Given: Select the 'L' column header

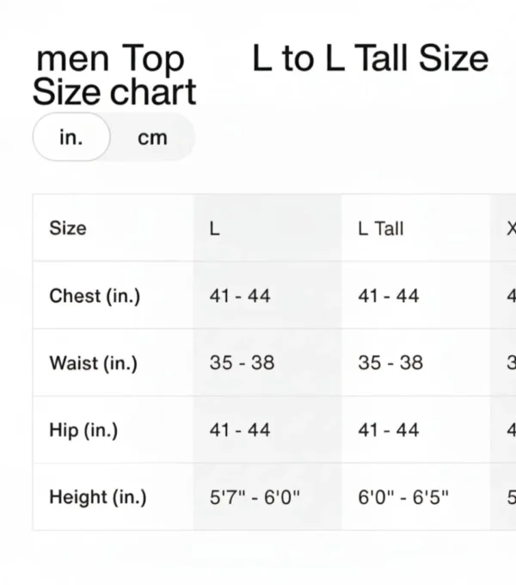Looking at the screenshot, I should tap(215, 229).
